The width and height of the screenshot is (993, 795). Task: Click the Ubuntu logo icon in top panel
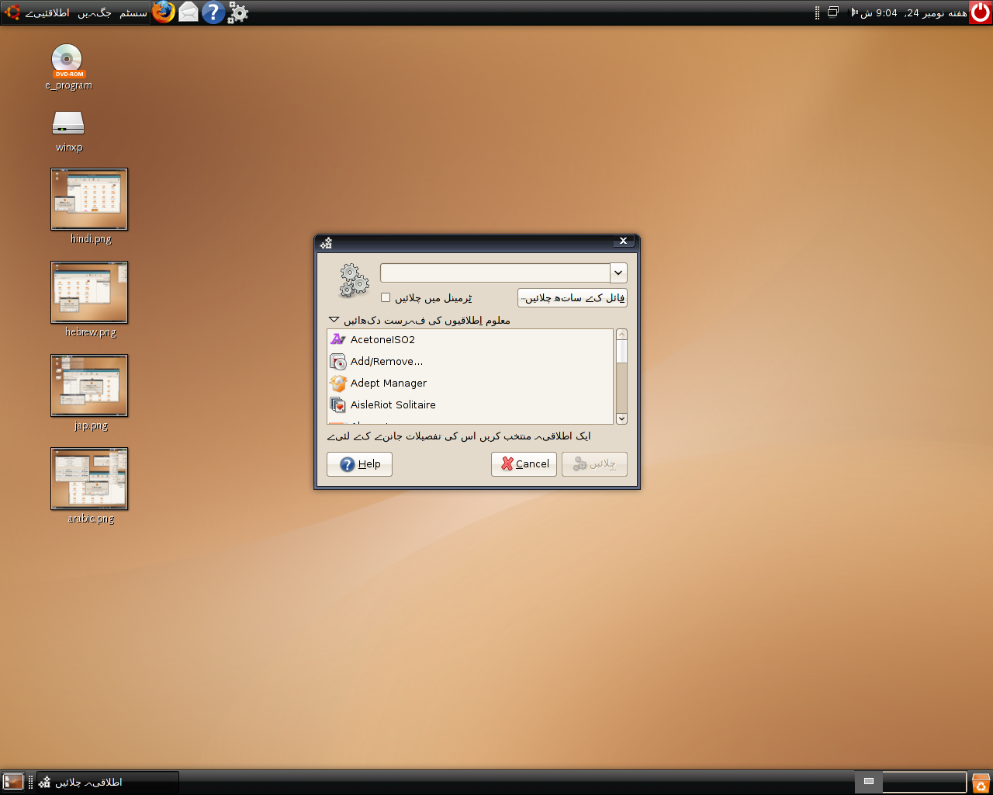12,12
